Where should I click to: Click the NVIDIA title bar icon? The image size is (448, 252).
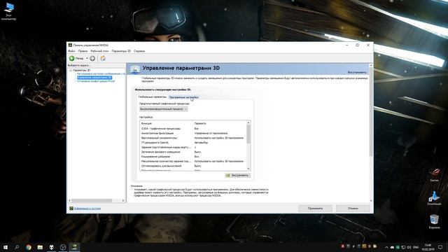point(70,45)
